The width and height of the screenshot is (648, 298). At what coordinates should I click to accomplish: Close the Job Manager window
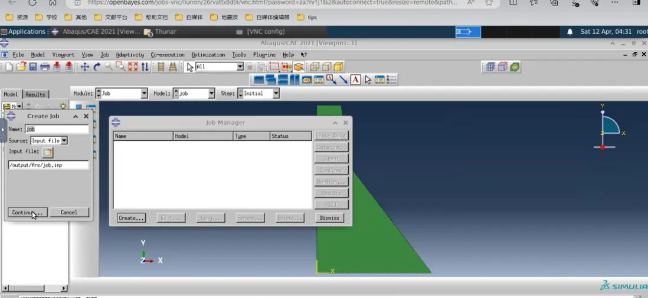pos(345,123)
